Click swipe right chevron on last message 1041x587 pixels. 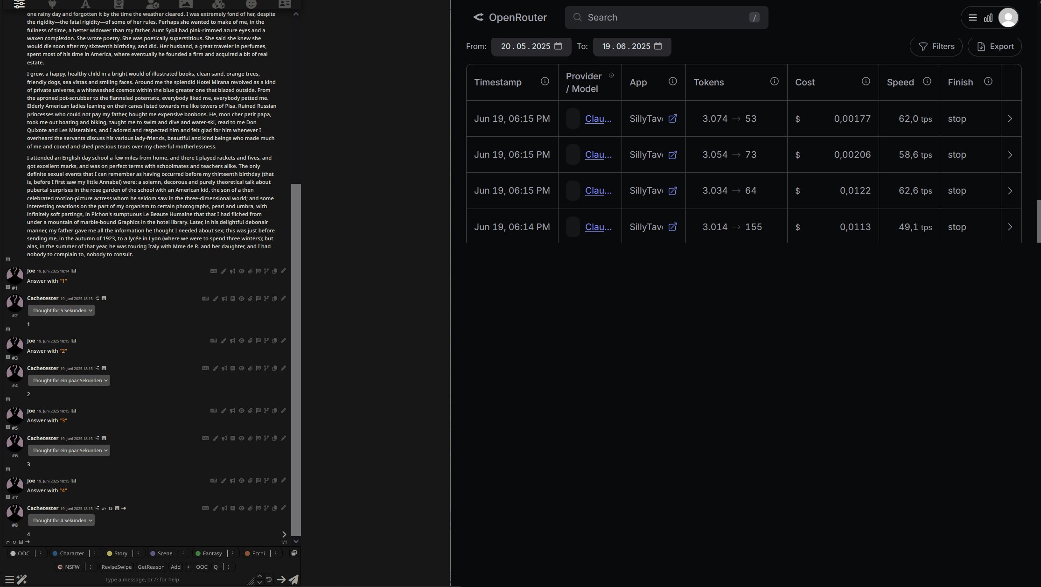284,535
